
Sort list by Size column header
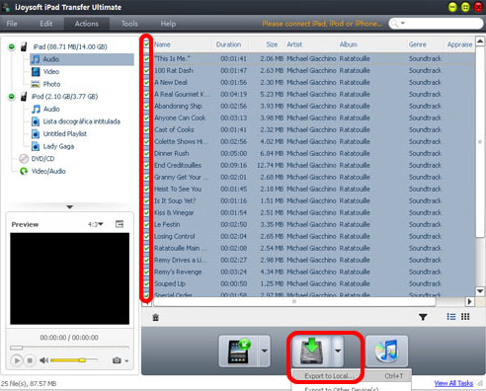[x=272, y=44]
